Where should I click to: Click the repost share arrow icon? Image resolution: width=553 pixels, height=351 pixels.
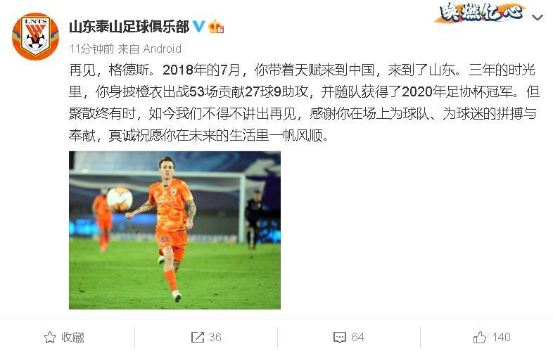[x=198, y=337]
